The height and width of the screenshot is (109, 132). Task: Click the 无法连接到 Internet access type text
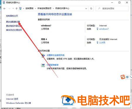108,39
